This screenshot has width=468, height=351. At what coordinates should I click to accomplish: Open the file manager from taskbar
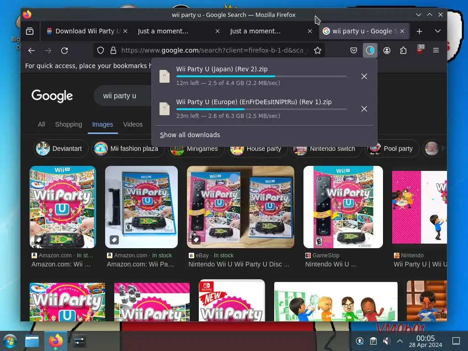pos(32,341)
